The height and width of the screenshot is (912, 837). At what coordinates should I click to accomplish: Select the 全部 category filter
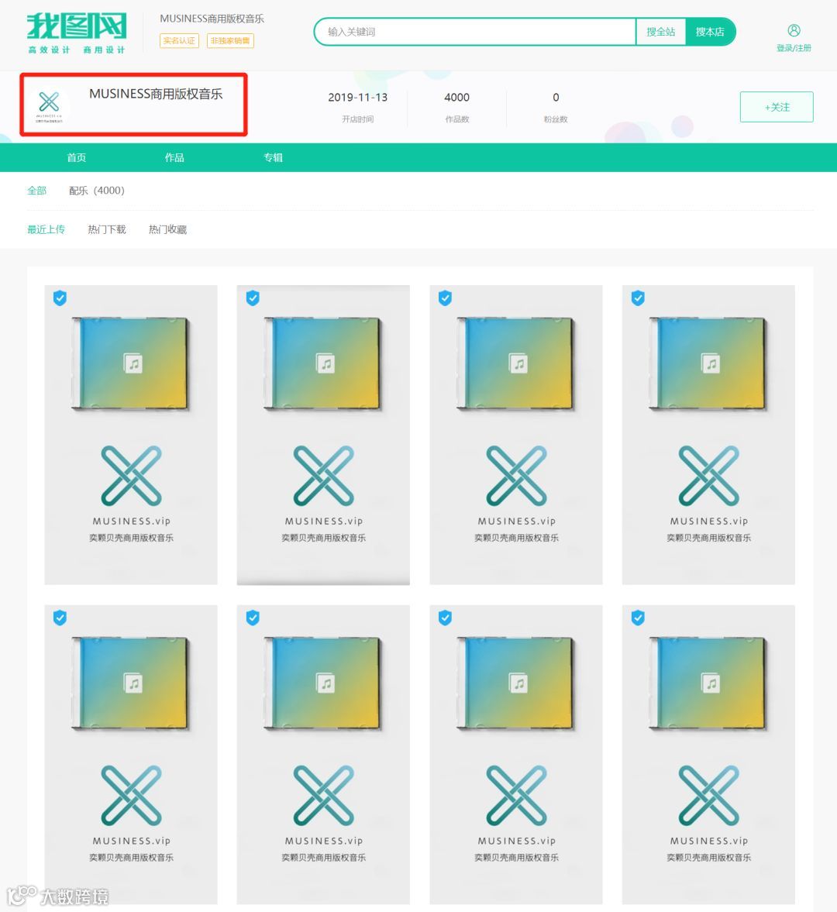click(x=36, y=190)
